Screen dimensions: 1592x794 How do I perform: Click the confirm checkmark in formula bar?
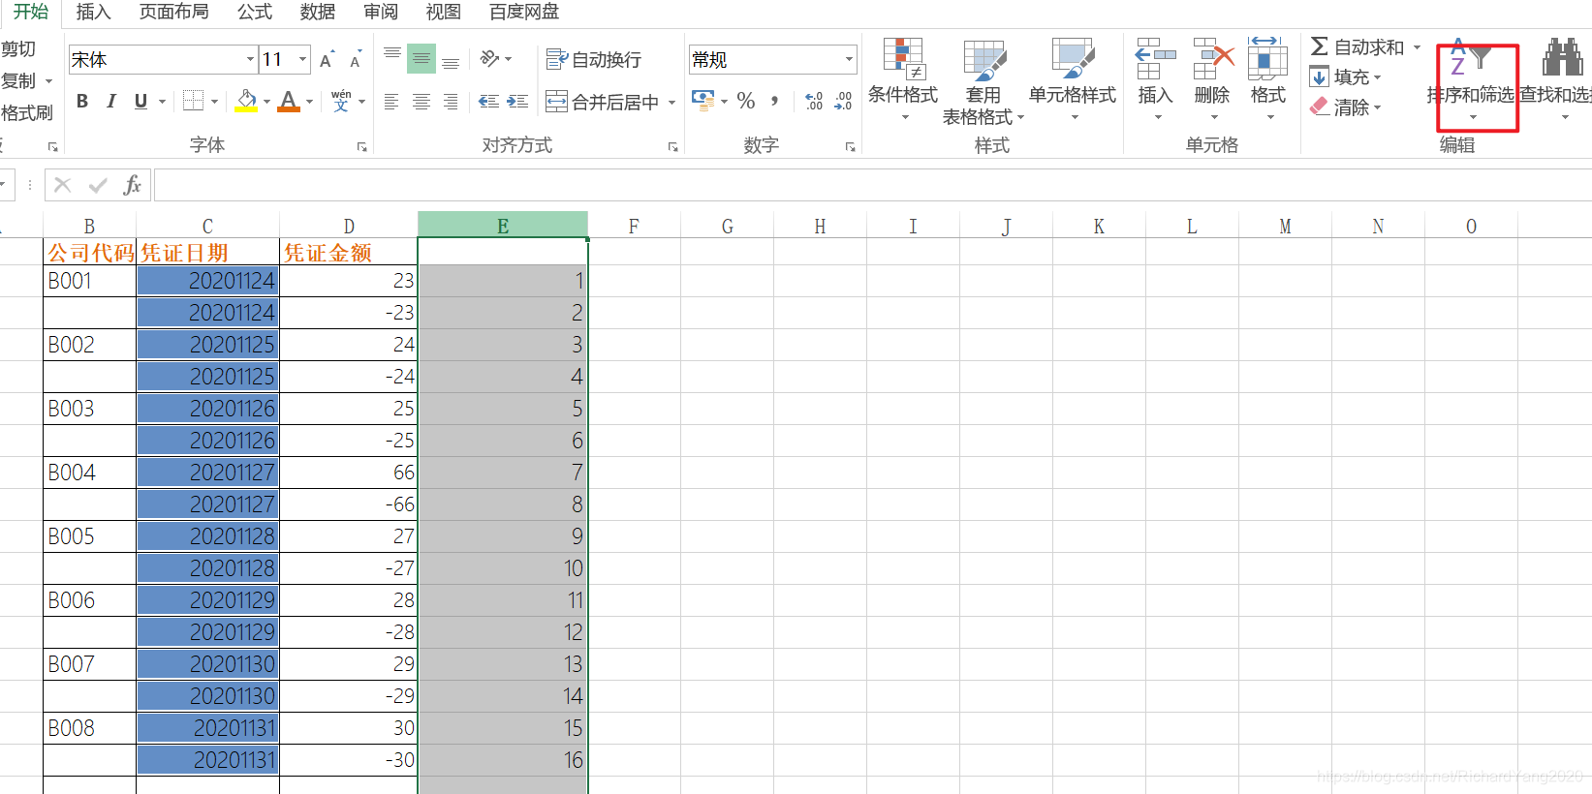point(98,185)
